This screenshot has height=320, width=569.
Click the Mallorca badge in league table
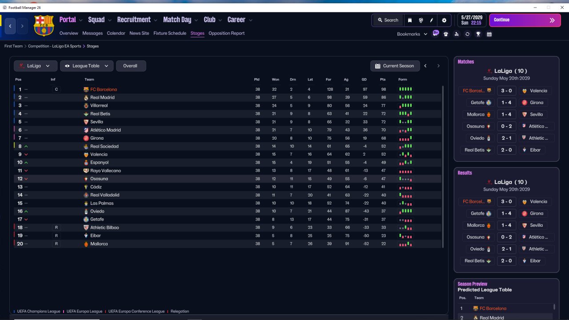tap(86, 244)
